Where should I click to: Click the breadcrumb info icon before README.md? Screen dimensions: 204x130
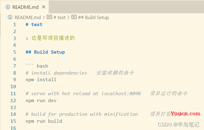pos(10,17)
